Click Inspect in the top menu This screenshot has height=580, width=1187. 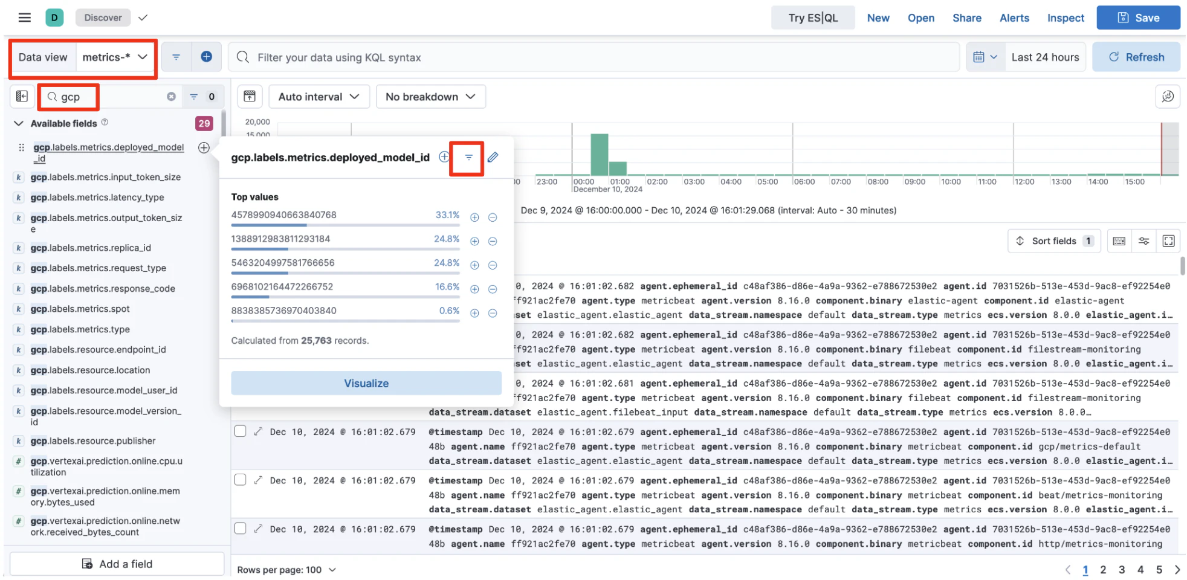pyautogui.click(x=1066, y=18)
